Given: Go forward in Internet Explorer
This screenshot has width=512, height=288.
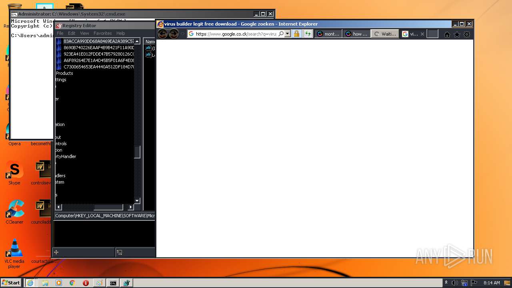Looking at the screenshot, I should 174,34.
